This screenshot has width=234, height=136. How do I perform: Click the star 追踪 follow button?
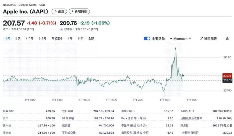(59, 11)
